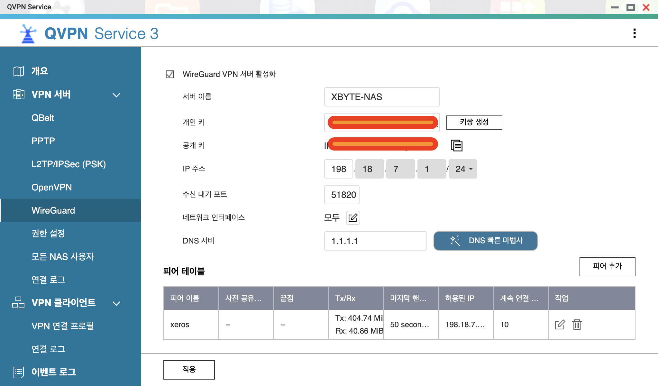Edit the network interface via pencil icon
This screenshot has height=386, width=658.
pos(353,218)
